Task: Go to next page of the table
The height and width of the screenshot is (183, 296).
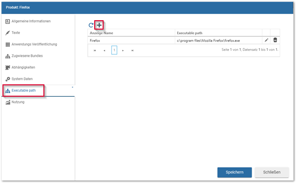Action: 123,50
